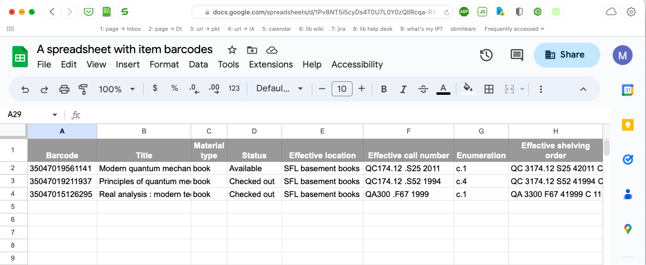Open version history clock icon
The width and height of the screenshot is (646, 265).
coord(486,55)
